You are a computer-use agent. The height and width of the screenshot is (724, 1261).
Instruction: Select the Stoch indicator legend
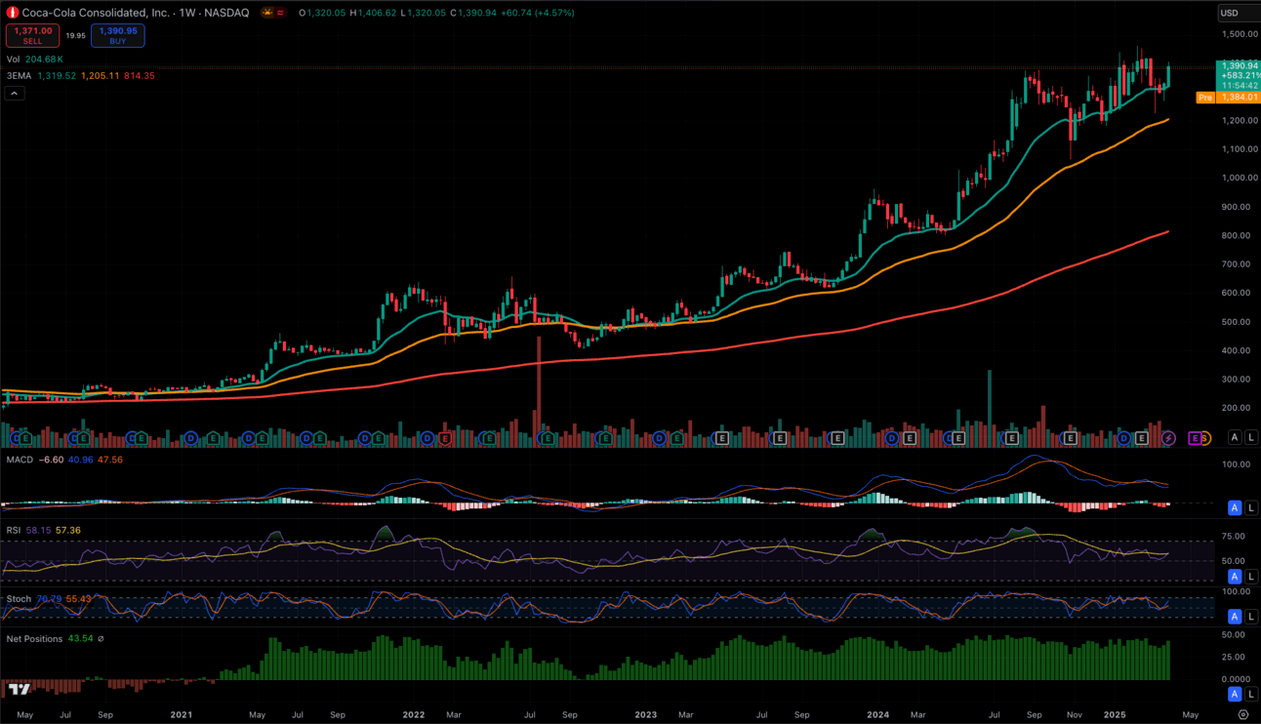[x=19, y=599]
